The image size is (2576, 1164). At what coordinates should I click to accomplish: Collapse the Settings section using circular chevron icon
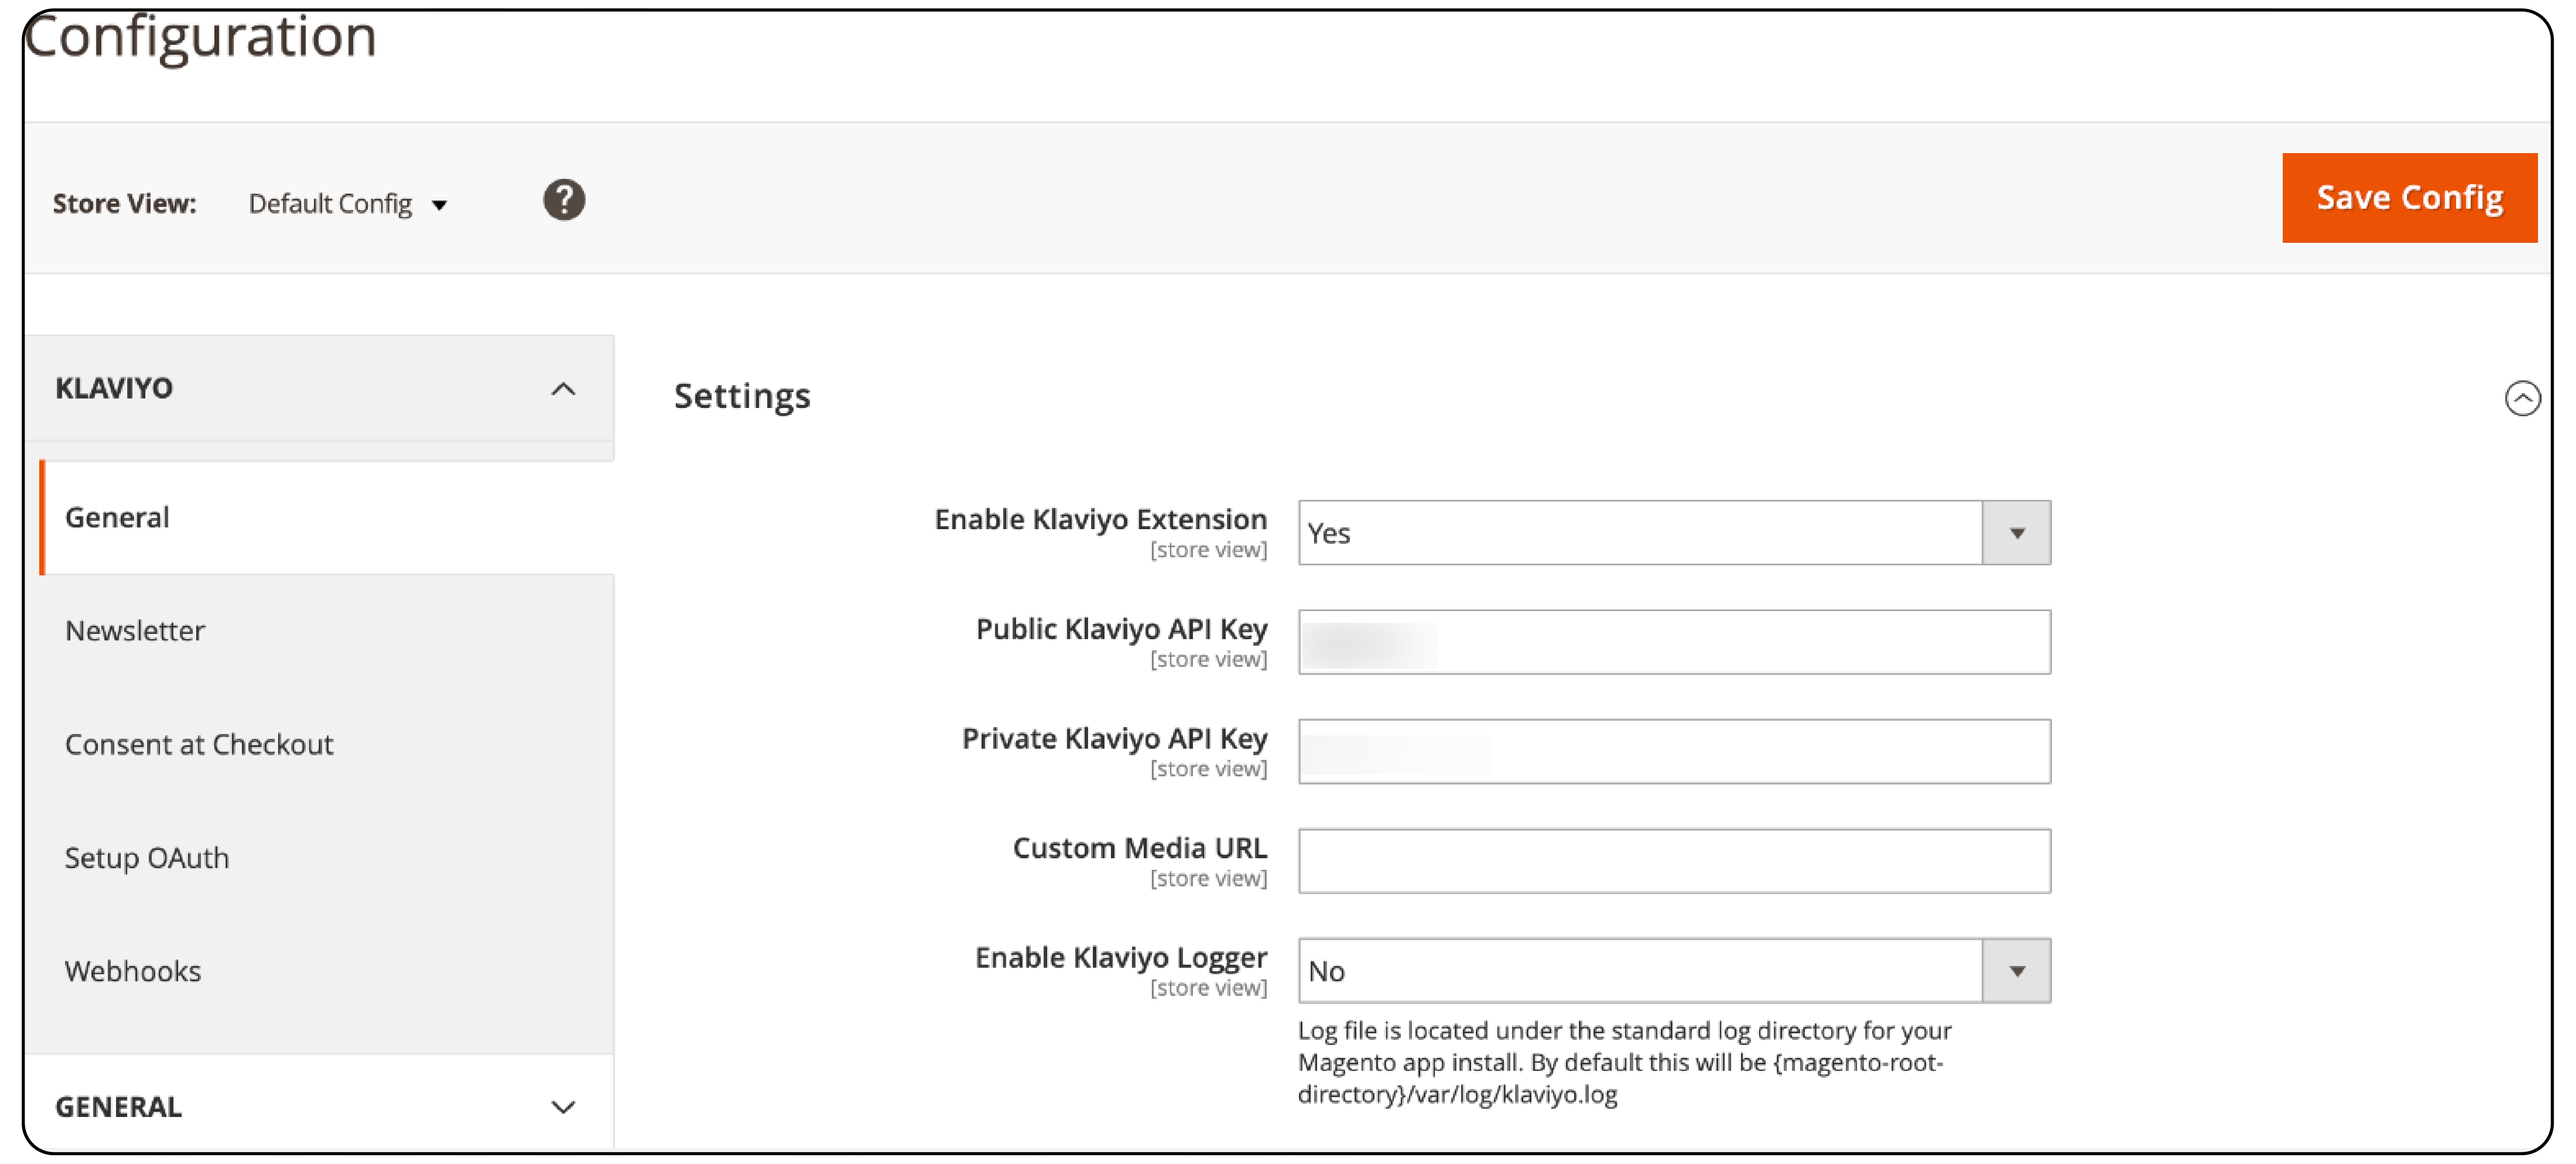click(x=2524, y=397)
